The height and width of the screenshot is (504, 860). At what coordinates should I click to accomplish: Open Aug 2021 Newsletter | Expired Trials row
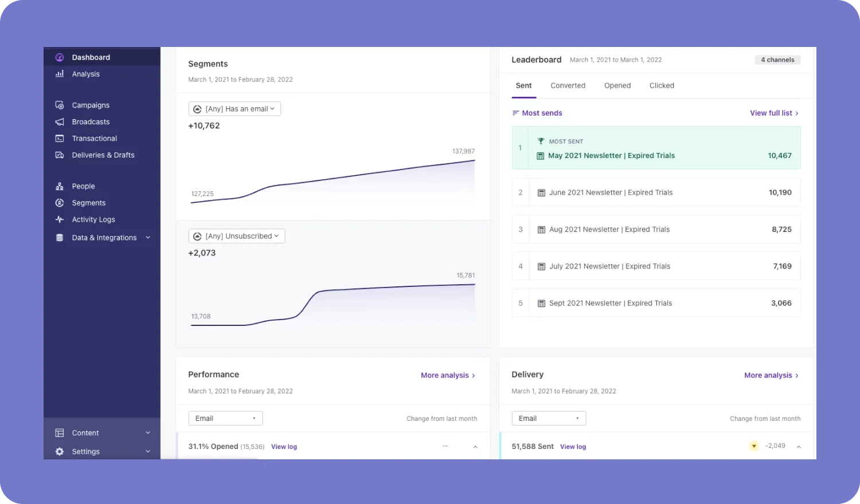(x=656, y=229)
